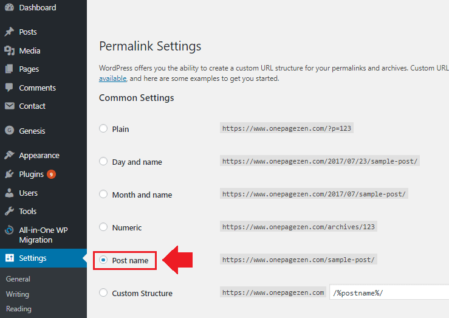Click the Tools wrench icon
Screen dimensions: 449x318
pyautogui.click(x=9, y=211)
